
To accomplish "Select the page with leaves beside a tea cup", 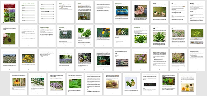I will coord(131,84).
